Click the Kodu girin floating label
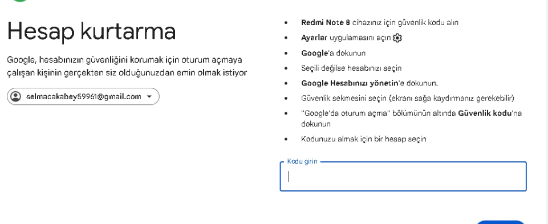This screenshot has height=224, width=548. coord(302,161)
